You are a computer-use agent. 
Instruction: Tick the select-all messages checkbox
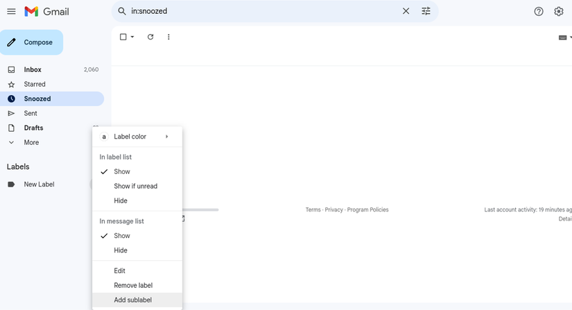(x=123, y=37)
